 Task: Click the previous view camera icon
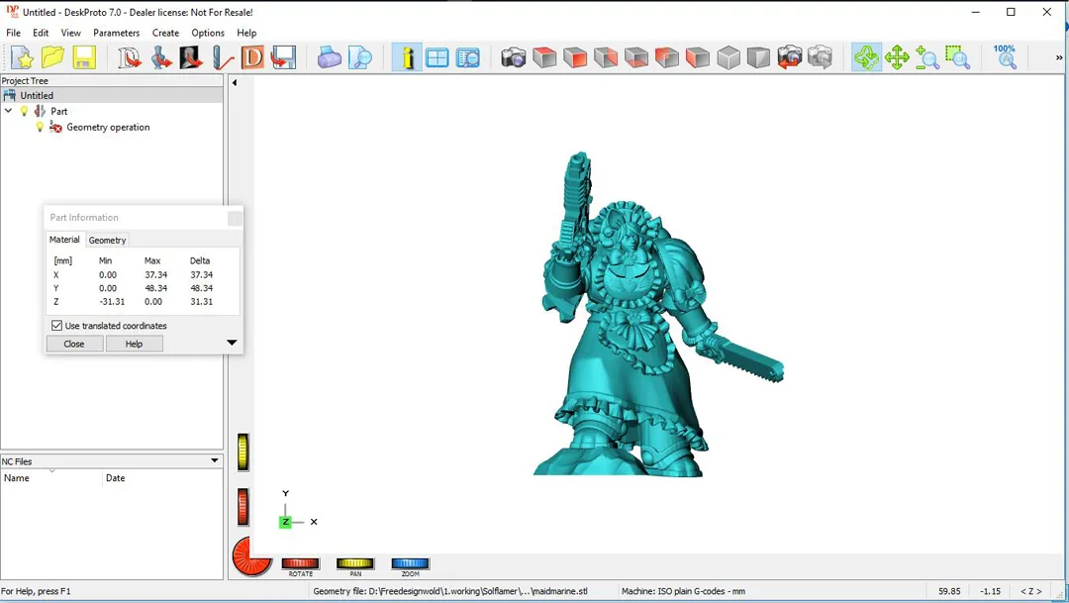pyautogui.click(x=790, y=58)
